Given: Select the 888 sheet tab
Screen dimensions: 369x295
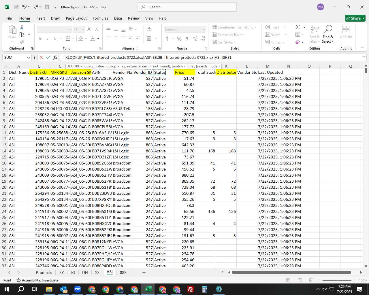Looking at the screenshot, I should 123,272.
